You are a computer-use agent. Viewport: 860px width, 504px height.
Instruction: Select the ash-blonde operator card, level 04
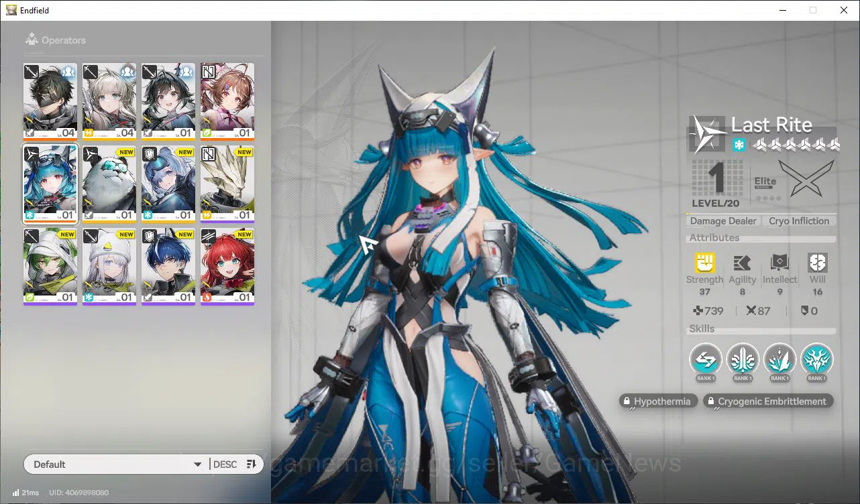(109, 102)
